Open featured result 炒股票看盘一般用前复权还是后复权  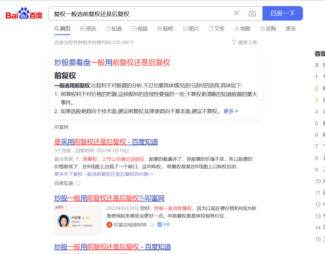pos(112,62)
